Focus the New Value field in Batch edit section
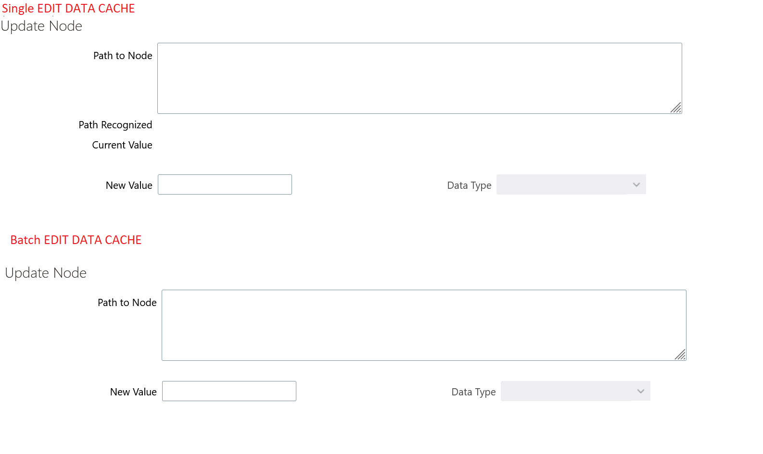The width and height of the screenshot is (763, 454). click(229, 391)
